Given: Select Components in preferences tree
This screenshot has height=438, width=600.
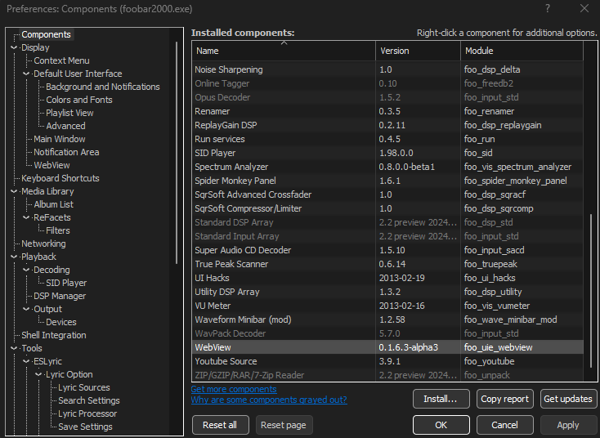Looking at the screenshot, I should pos(46,34).
